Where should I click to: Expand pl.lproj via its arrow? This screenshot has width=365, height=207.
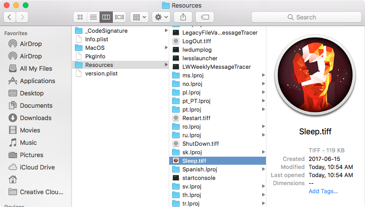pyautogui.click(x=263, y=92)
